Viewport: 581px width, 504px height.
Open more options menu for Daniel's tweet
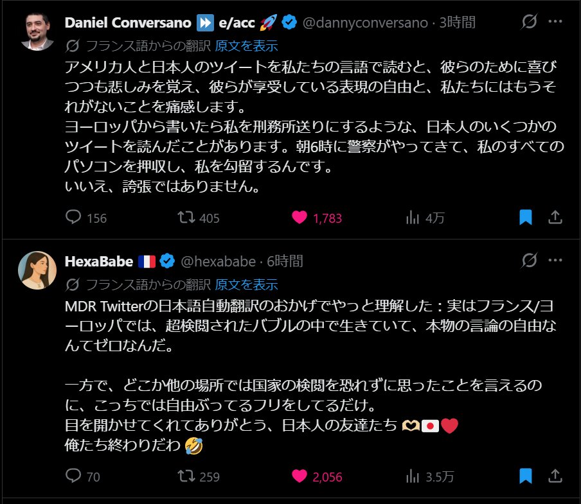555,22
